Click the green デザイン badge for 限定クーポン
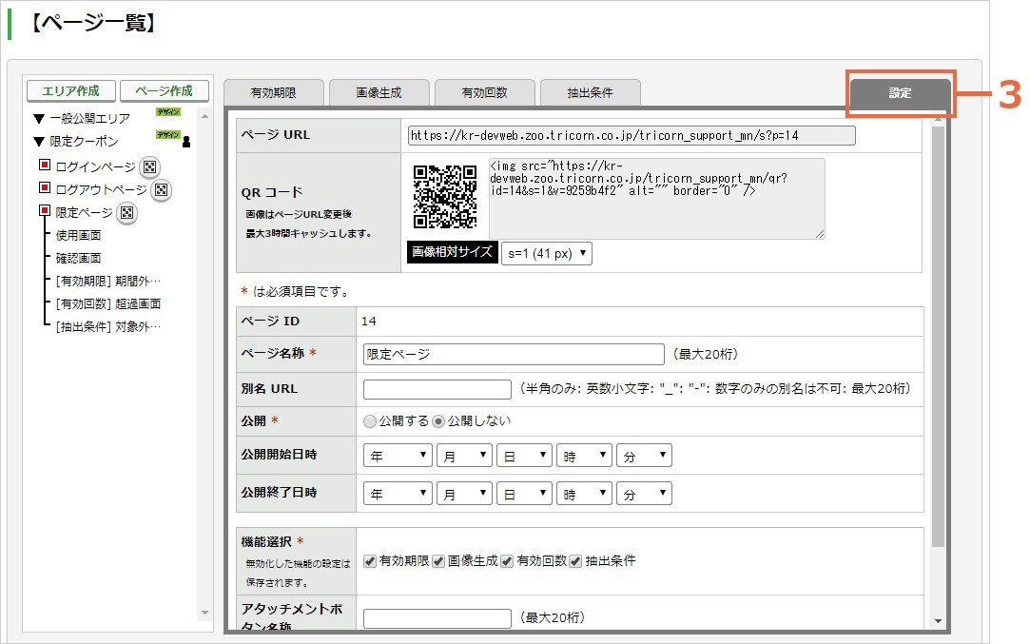This screenshot has width=1030, height=644. tap(168, 135)
